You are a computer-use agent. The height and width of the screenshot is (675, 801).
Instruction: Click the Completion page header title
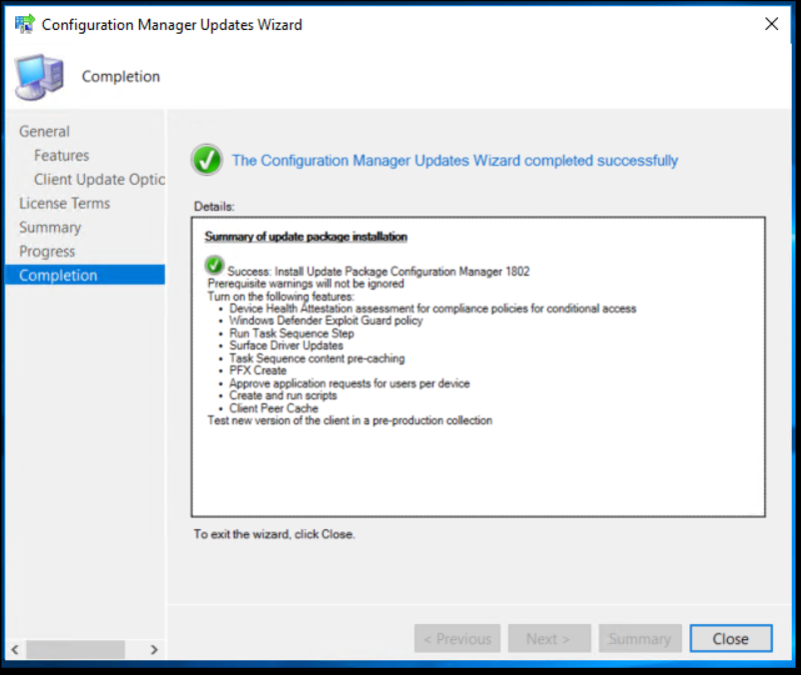(x=121, y=77)
